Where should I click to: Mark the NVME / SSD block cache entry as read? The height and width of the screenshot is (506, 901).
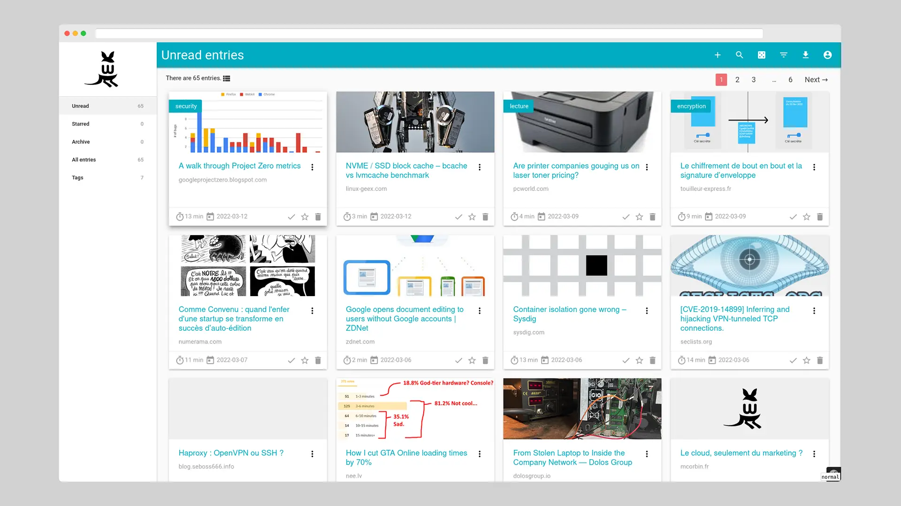pos(458,216)
